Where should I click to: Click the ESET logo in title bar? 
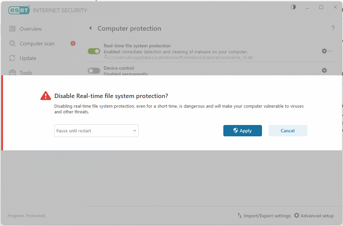click(19, 10)
